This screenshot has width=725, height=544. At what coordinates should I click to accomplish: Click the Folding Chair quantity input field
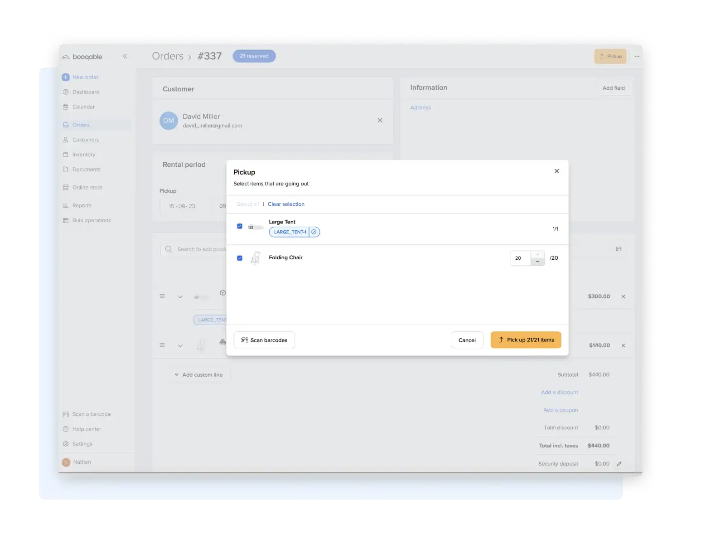pos(520,258)
